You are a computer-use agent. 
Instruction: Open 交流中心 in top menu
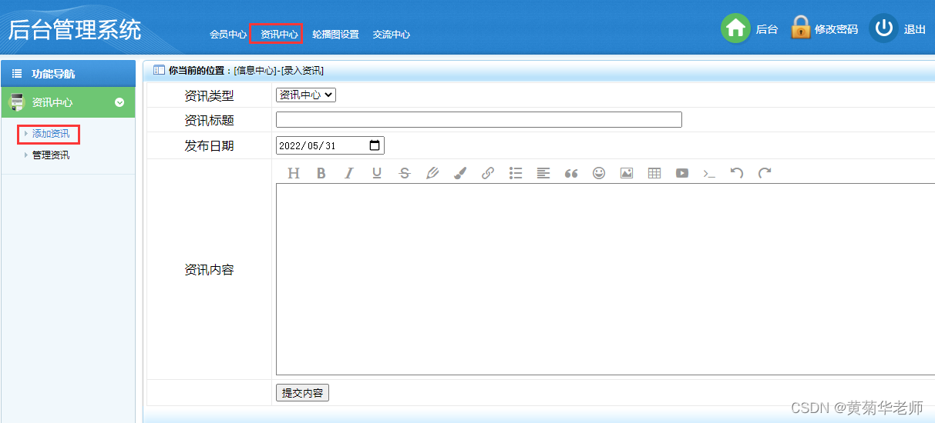(391, 35)
